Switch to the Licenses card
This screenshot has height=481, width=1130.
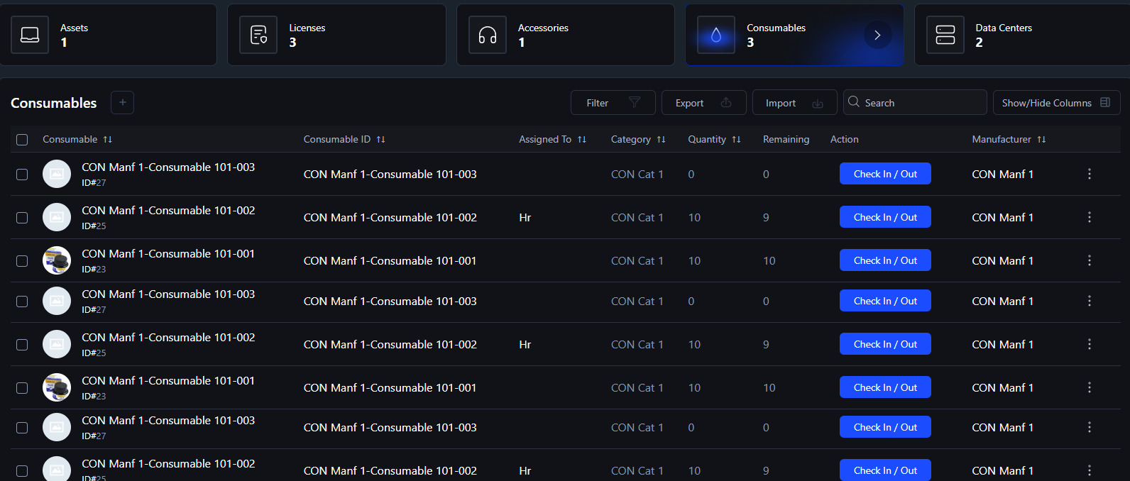point(336,35)
